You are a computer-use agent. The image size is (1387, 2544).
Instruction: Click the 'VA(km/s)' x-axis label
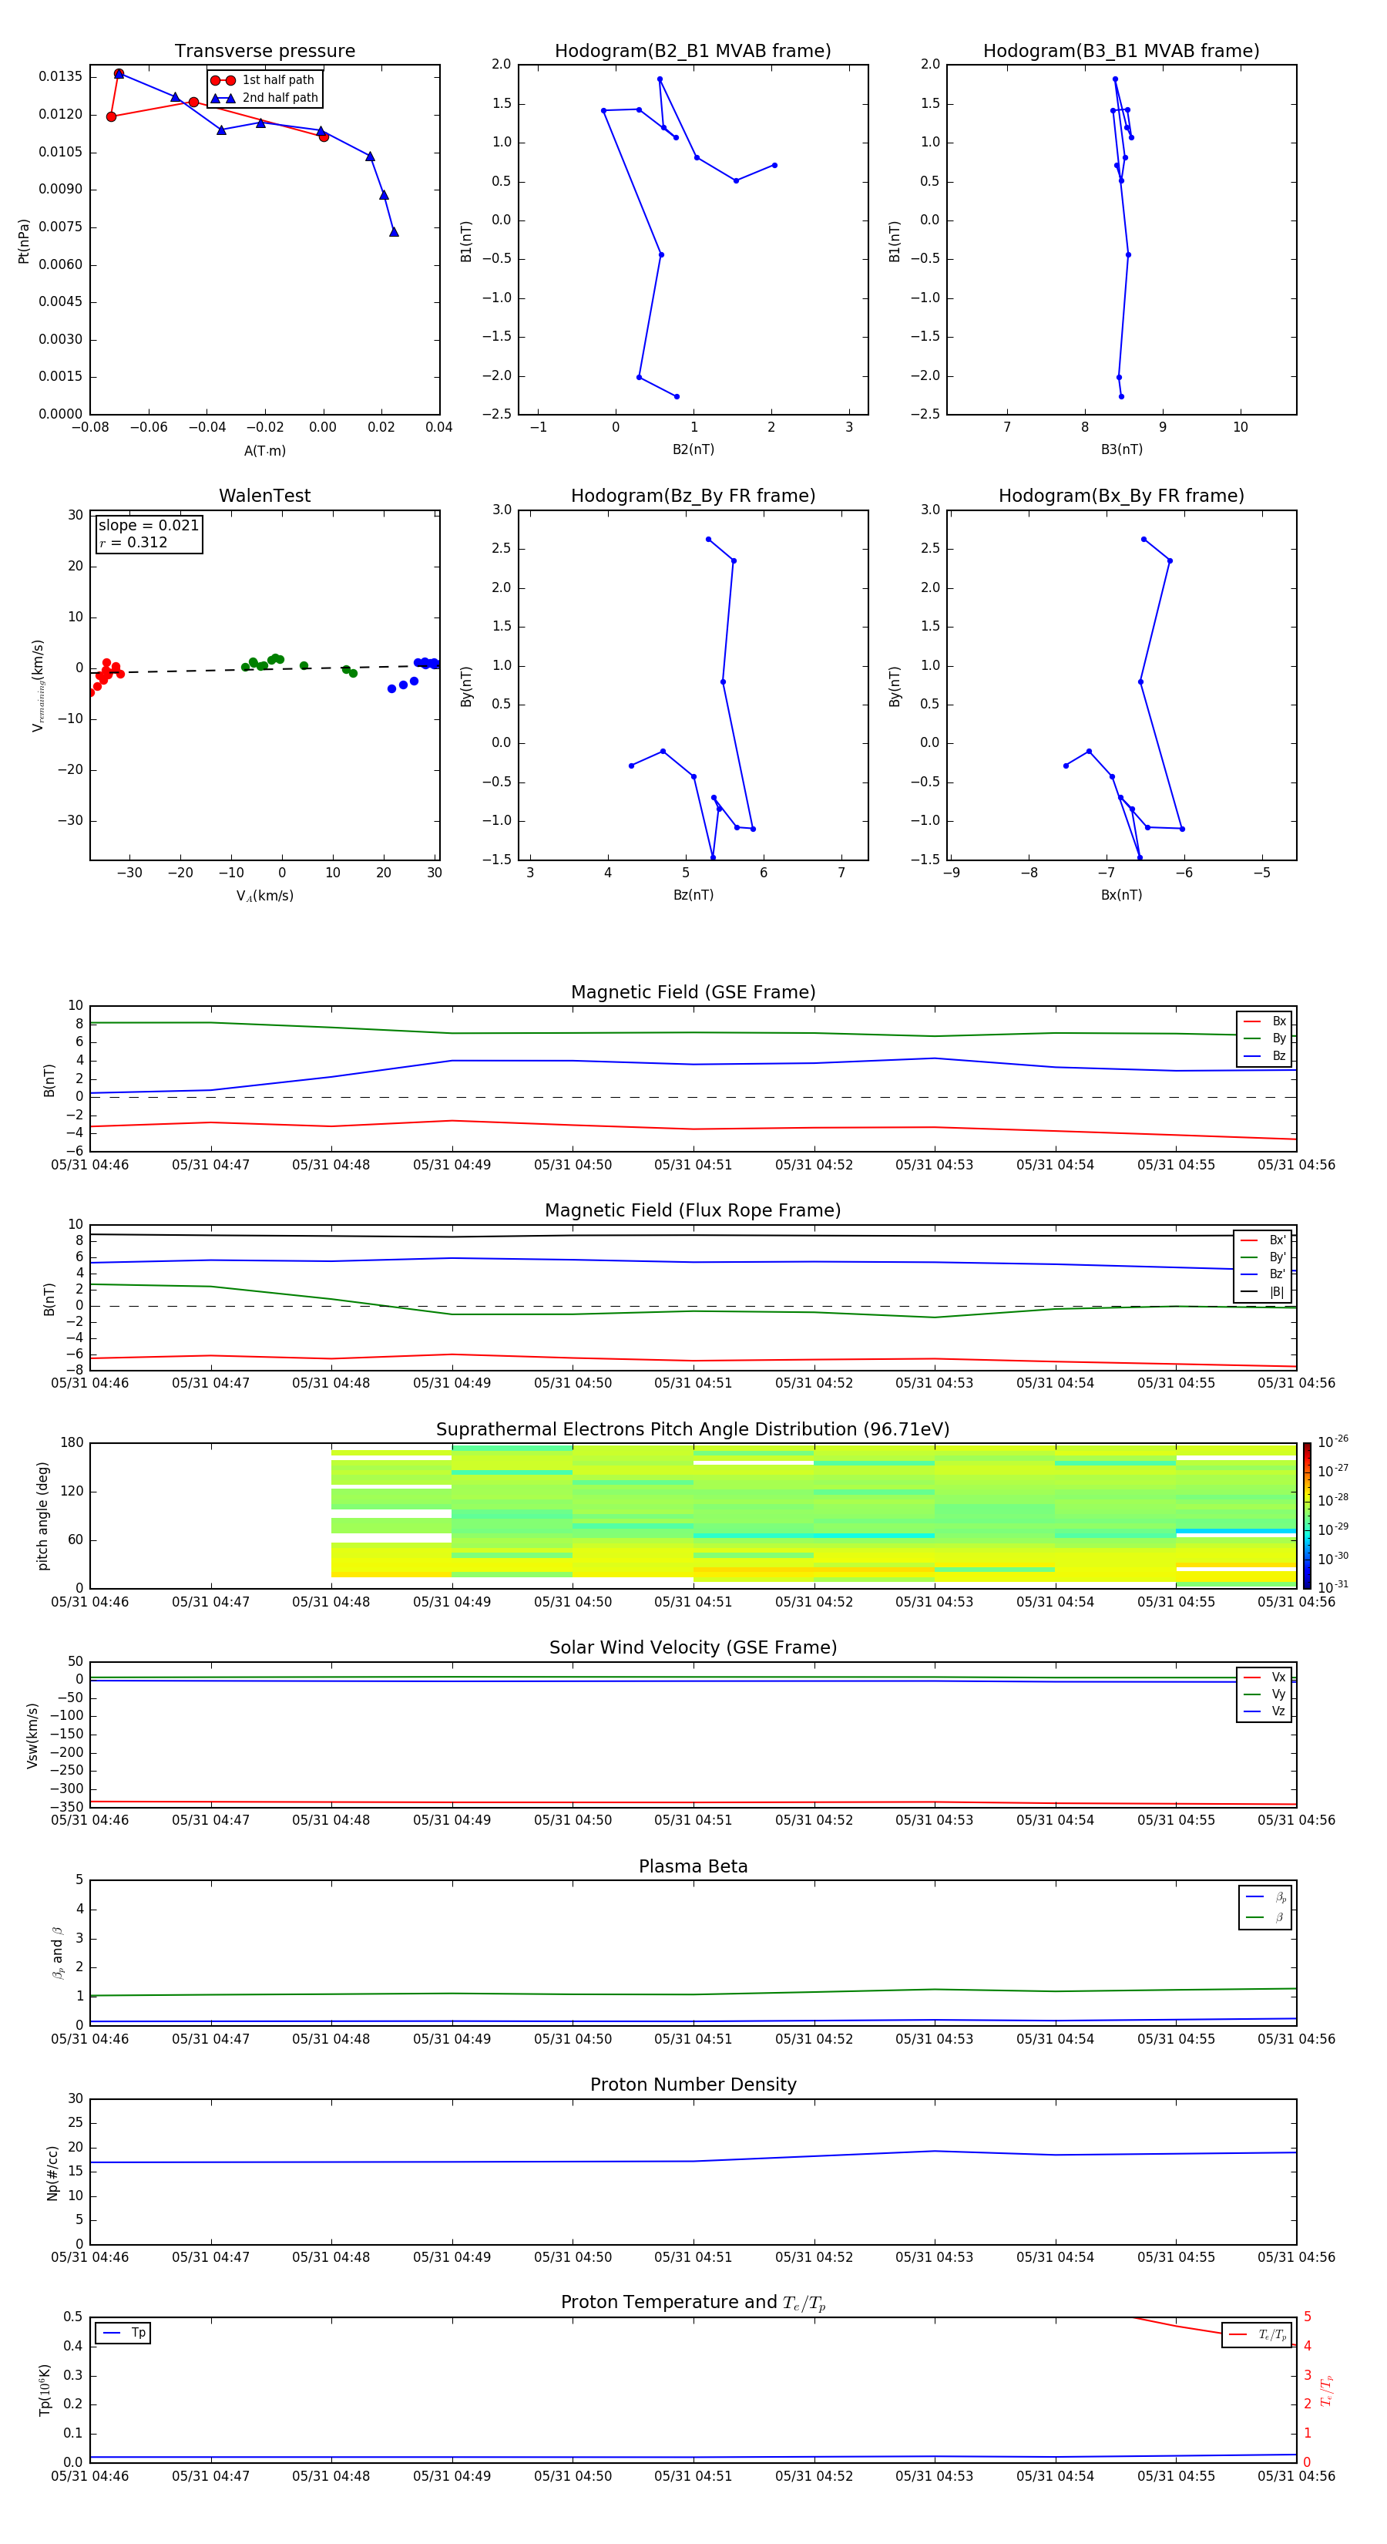264,896
